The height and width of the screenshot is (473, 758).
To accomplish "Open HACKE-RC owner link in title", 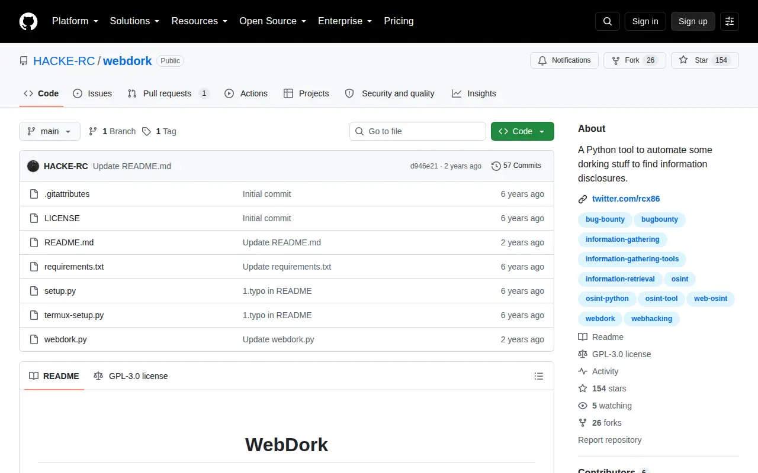I will [64, 61].
